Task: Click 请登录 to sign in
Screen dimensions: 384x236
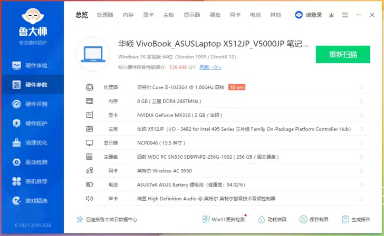Action: coord(314,15)
